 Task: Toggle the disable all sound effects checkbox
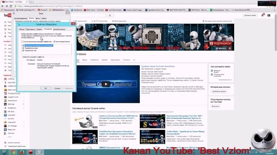(x=22, y=42)
